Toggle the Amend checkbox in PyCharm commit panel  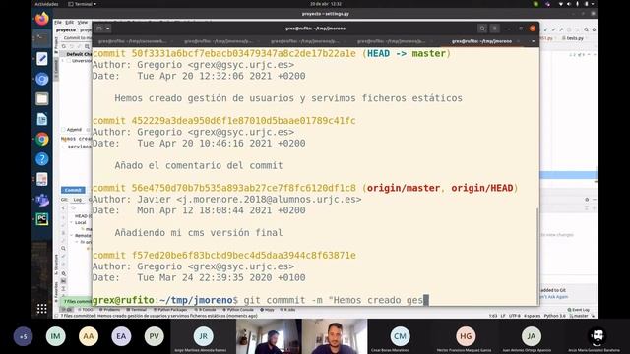tap(63, 130)
